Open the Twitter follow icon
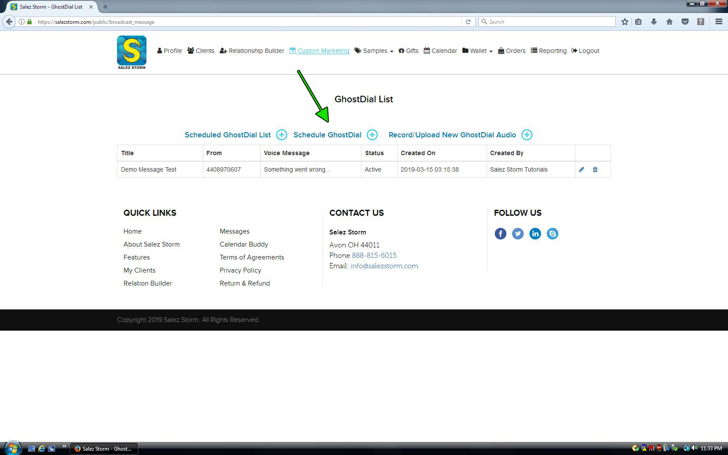Screen dimensions: 728x455 [x=518, y=234]
